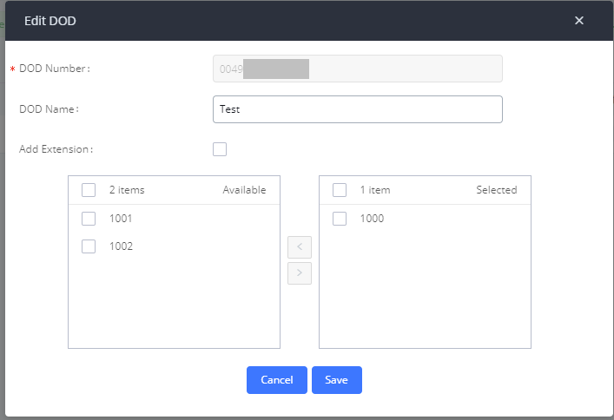Click the "2 items" count header
Image resolution: width=614 pixels, height=420 pixels.
pos(127,190)
